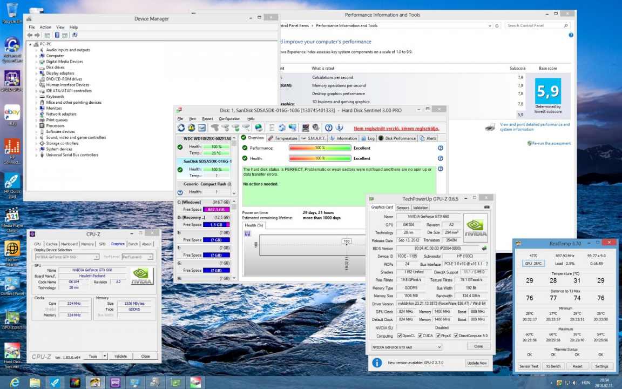Open the eBay desktop shortcut
Viewport: 622px width, 389px height.
(12, 115)
